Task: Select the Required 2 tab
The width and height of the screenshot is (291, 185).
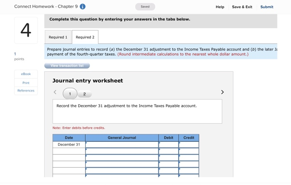Action: tap(85, 37)
